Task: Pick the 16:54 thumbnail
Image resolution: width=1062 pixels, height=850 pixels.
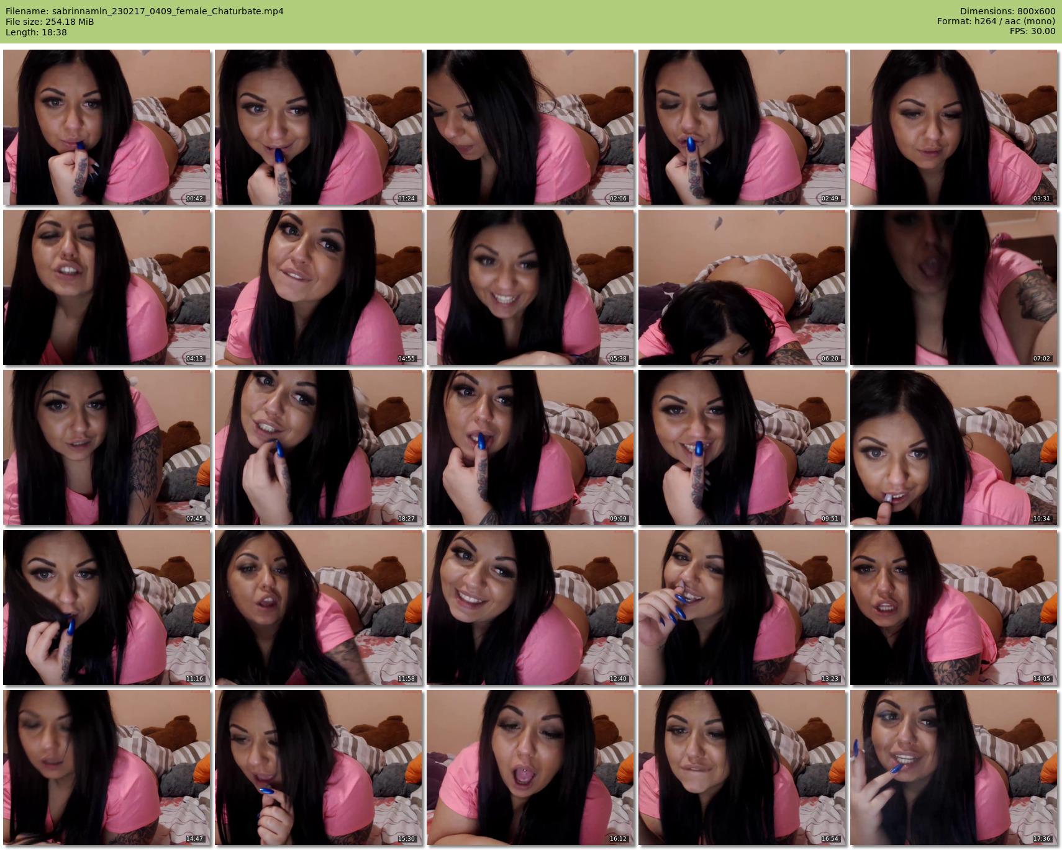Action: pos(742,767)
